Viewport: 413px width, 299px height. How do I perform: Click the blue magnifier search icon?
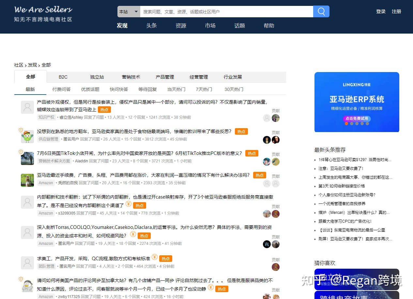pos(321,11)
